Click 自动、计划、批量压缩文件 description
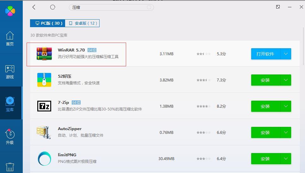Screen dimensions: 305x173 click(81, 135)
